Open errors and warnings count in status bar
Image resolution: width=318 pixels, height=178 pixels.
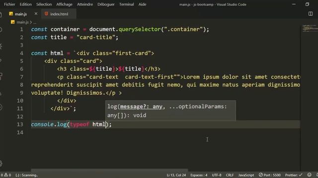5,175
